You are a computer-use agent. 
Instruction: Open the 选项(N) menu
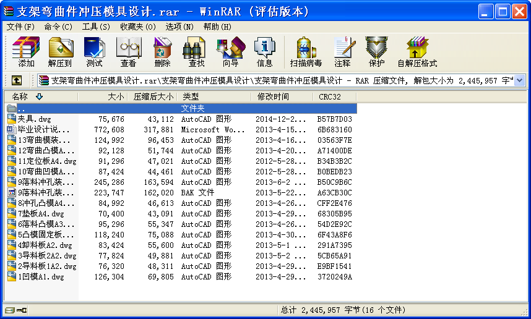179,27
